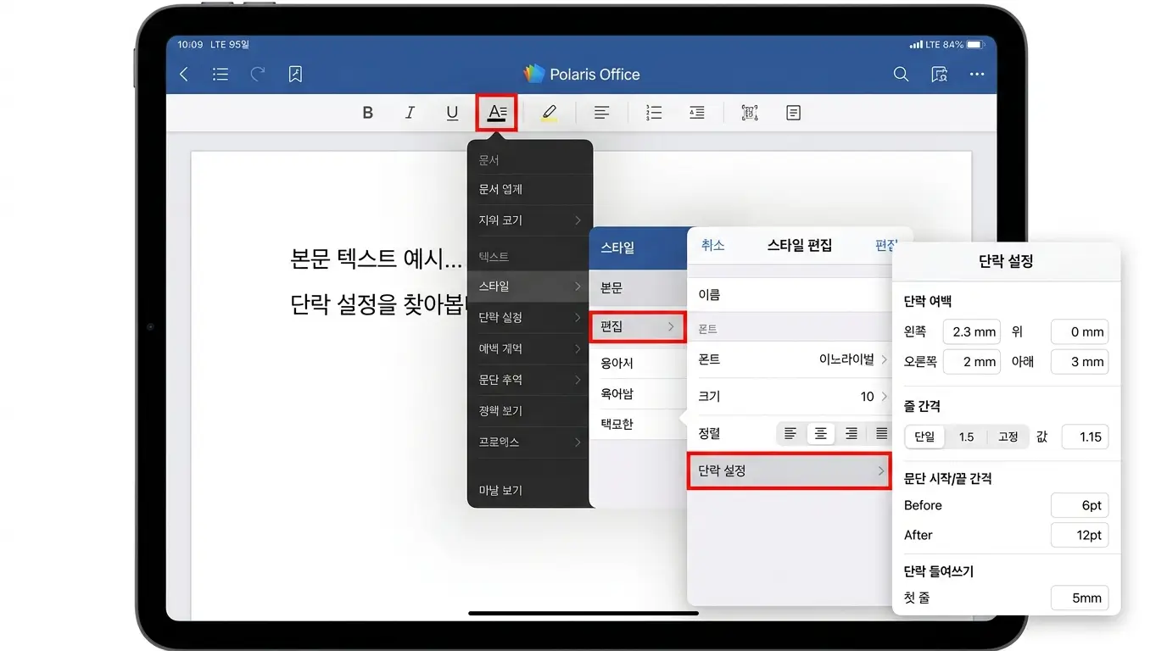
Task: Tap the back arrow in header
Action: (x=185, y=75)
